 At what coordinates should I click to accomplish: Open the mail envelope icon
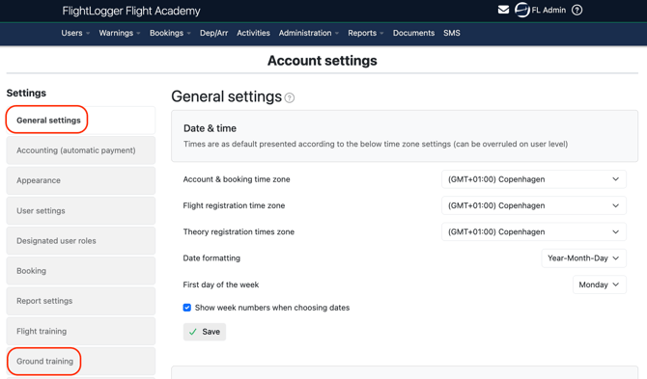tap(503, 10)
